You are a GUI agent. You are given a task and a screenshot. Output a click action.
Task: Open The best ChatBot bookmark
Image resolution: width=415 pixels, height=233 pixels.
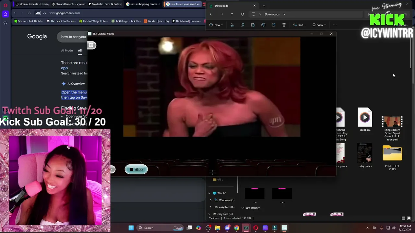coord(61,21)
